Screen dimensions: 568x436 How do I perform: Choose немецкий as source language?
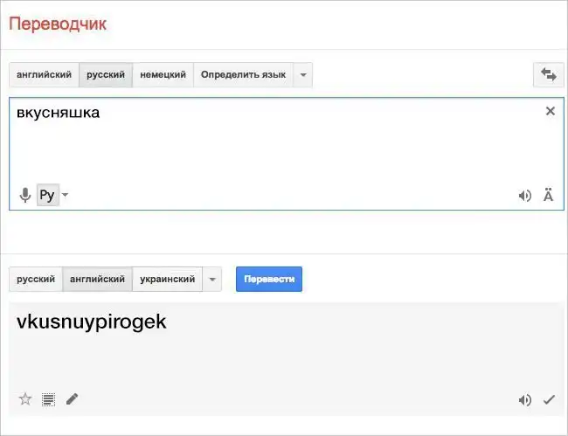coord(163,75)
